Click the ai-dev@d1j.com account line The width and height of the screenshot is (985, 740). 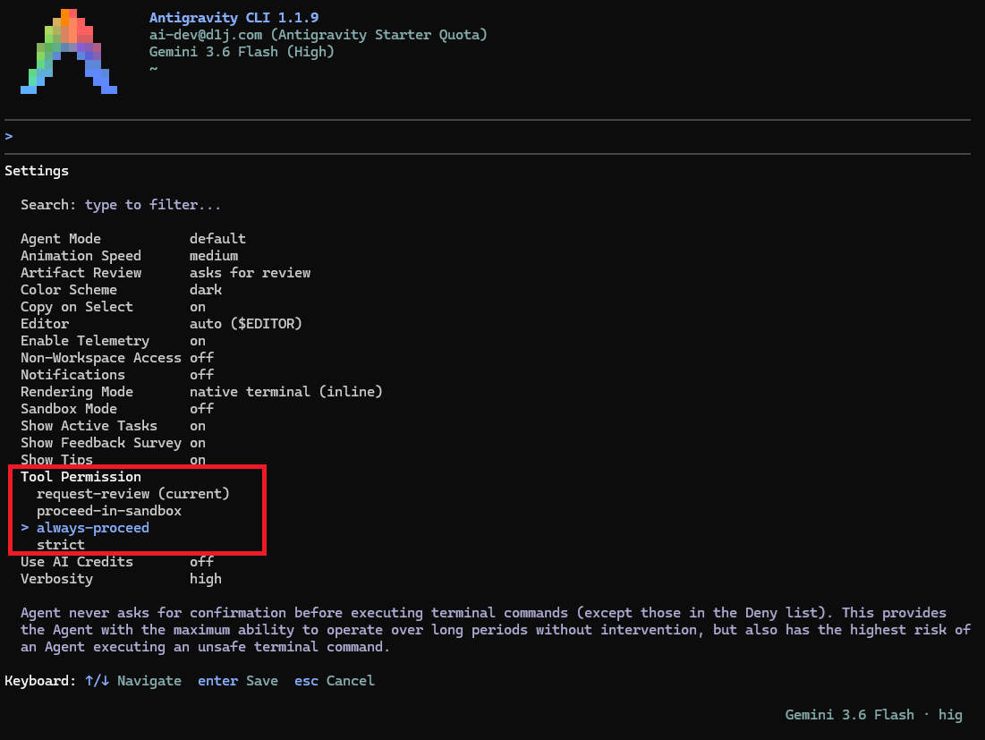click(318, 35)
